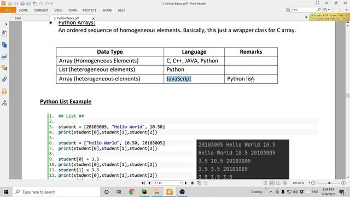This screenshot has height=197, width=350.
Task: Click the volume speaker tray icon
Action: tap(295, 192)
